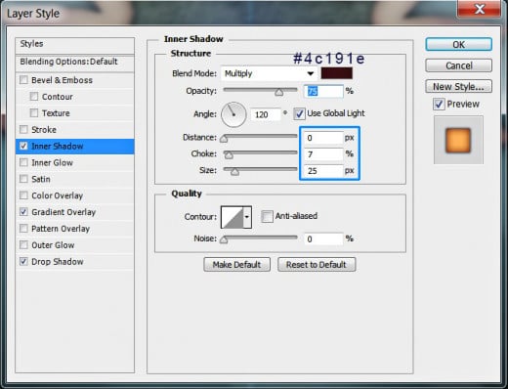This screenshot has height=389, width=508.
Task: Tick the Texture checkbox
Action: coord(34,113)
